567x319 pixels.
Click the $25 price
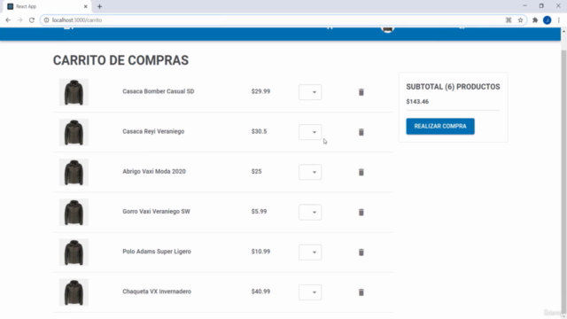coord(256,171)
